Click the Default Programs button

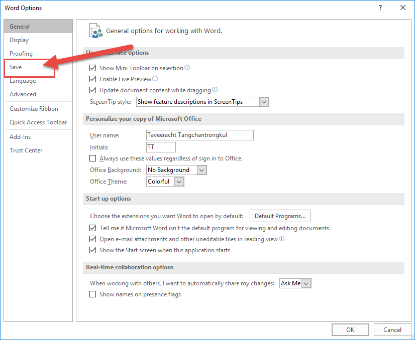280,216
